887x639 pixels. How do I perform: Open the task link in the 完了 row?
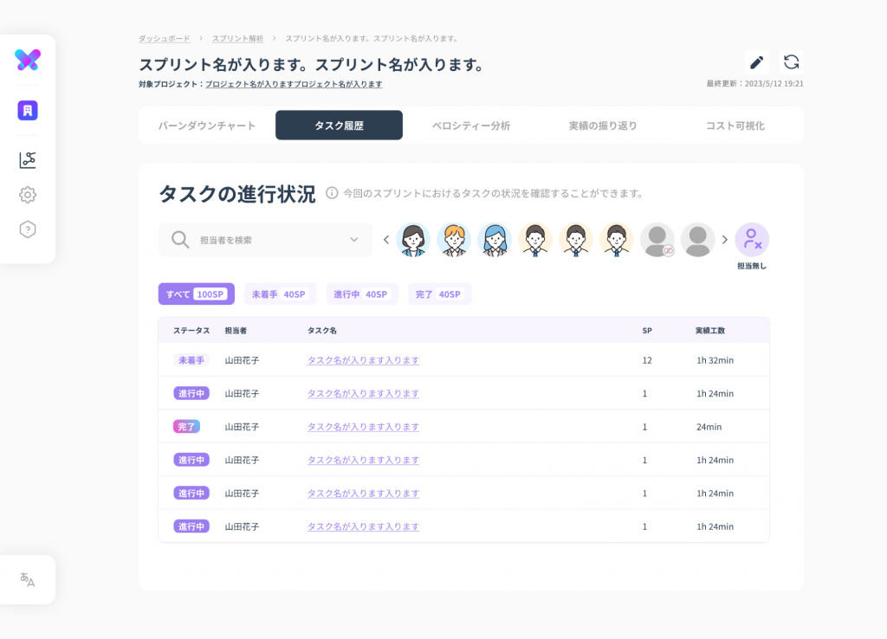click(363, 427)
